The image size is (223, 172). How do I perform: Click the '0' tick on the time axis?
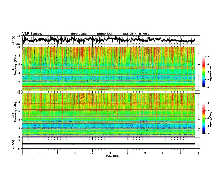point(22,153)
